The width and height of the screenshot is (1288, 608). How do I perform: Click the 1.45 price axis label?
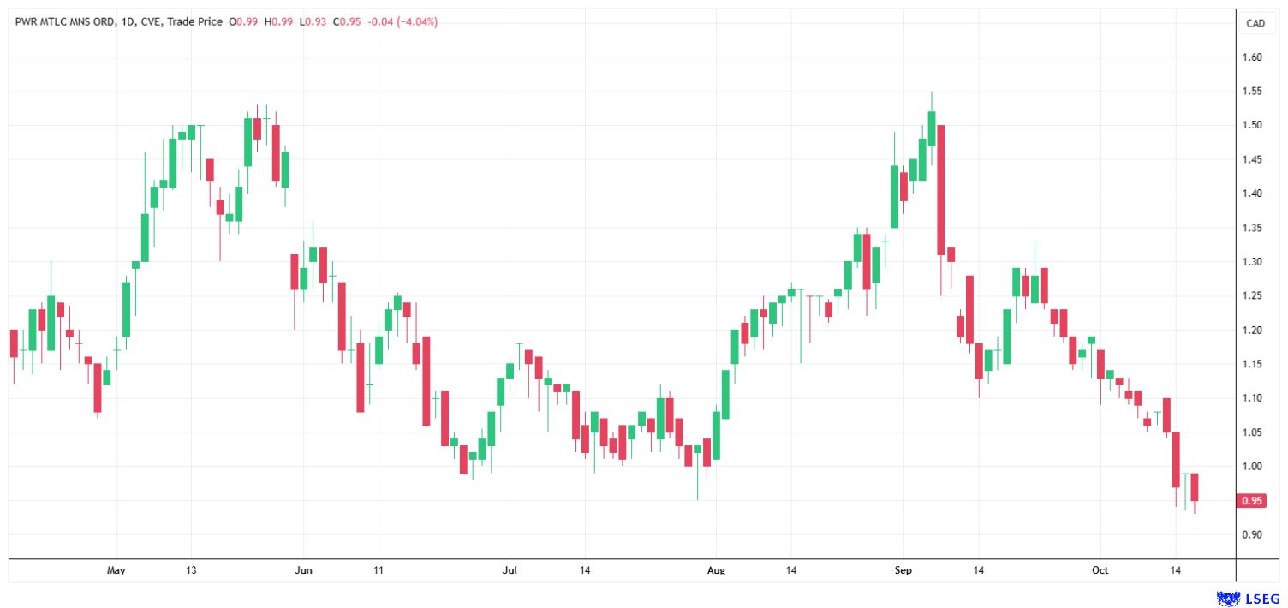click(1252, 159)
